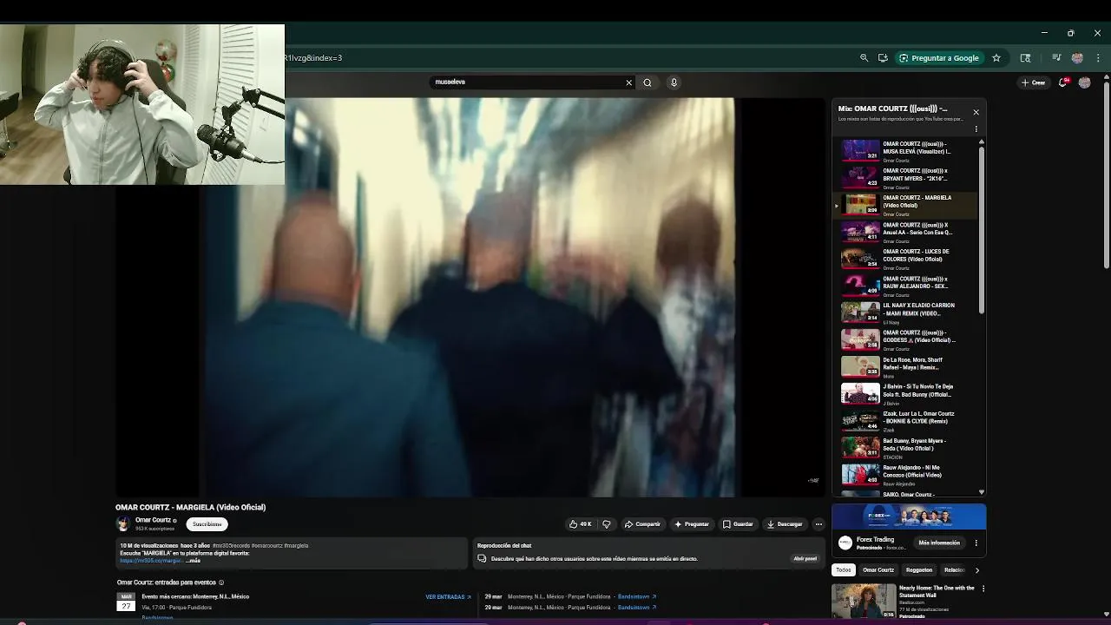Open options for 'Nearly Home' sponsored video
This screenshot has height=625, width=1111.
tap(983, 589)
